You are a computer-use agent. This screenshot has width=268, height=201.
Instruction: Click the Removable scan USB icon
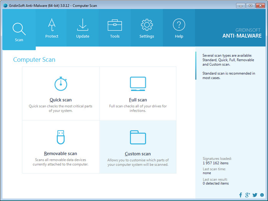pyautogui.click(x=60, y=137)
